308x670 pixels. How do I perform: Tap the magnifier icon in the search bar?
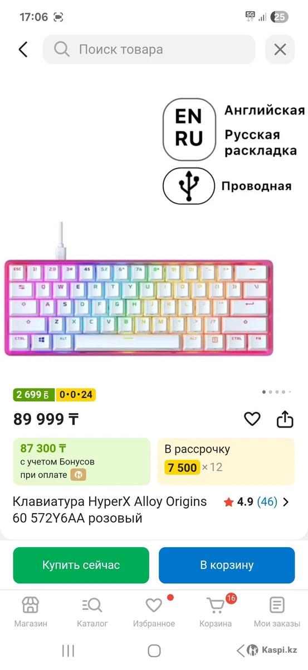[x=61, y=49]
